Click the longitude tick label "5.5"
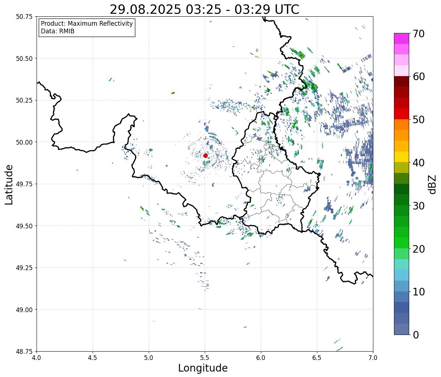This screenshot has width=441, height=377. tap(205, 358)
